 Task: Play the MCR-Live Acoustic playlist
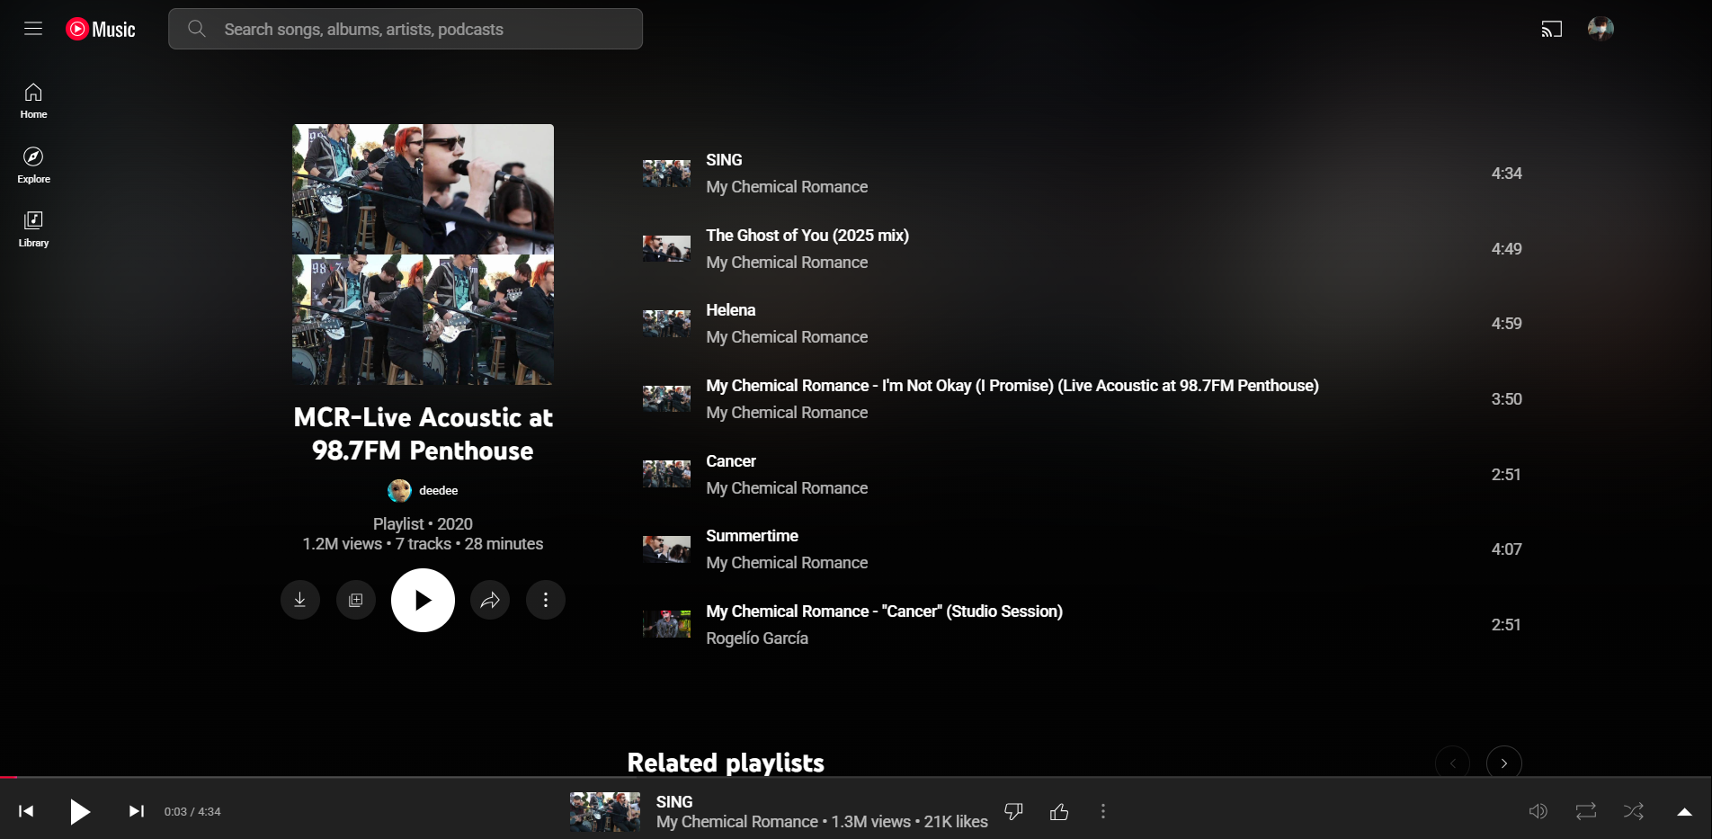[x=423, y=600]
